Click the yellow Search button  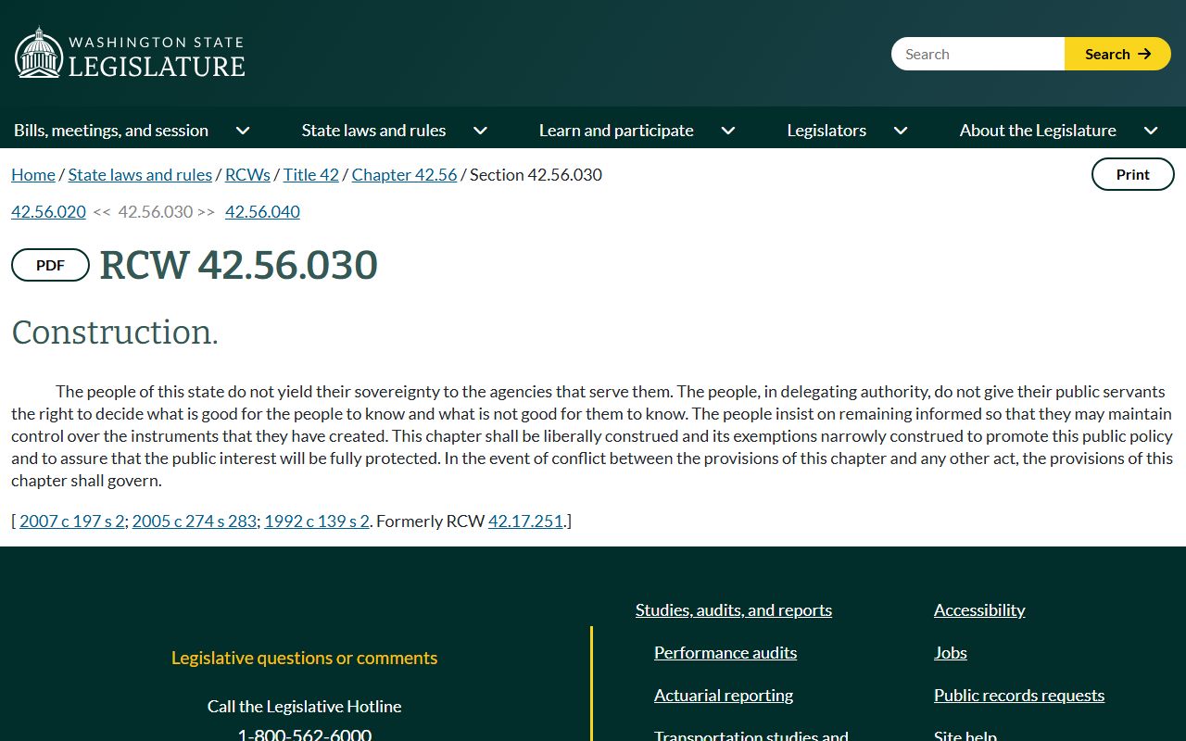(x=1117, y=54)
